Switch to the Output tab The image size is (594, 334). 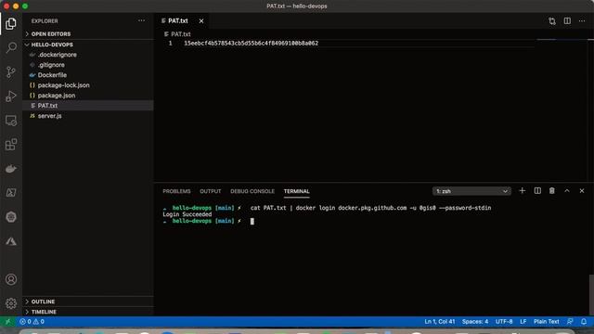point(211,191)
